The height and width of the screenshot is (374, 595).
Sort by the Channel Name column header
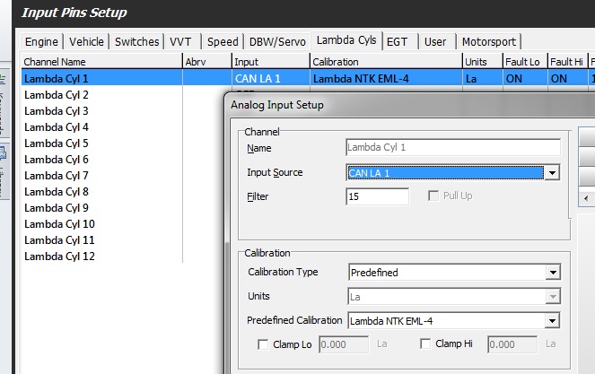click(101, 62)
